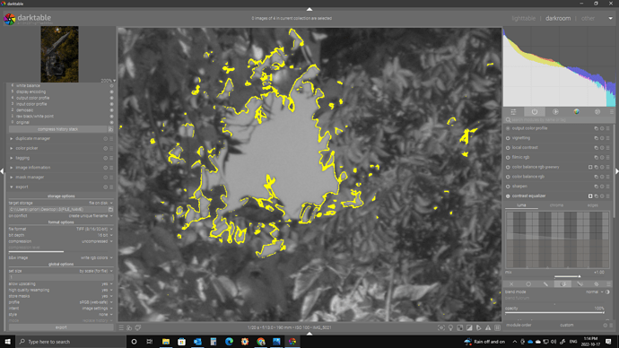The height and width of the screenshot is (348, 619).
Task: Open the color module group tab
Action: coord(576,111)
